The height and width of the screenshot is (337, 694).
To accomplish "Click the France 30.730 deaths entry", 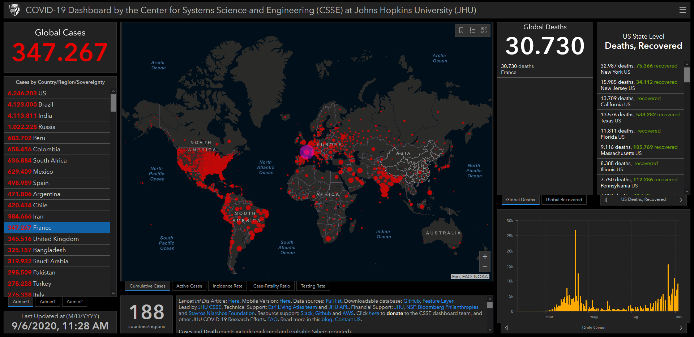I will tap(545, 69).
